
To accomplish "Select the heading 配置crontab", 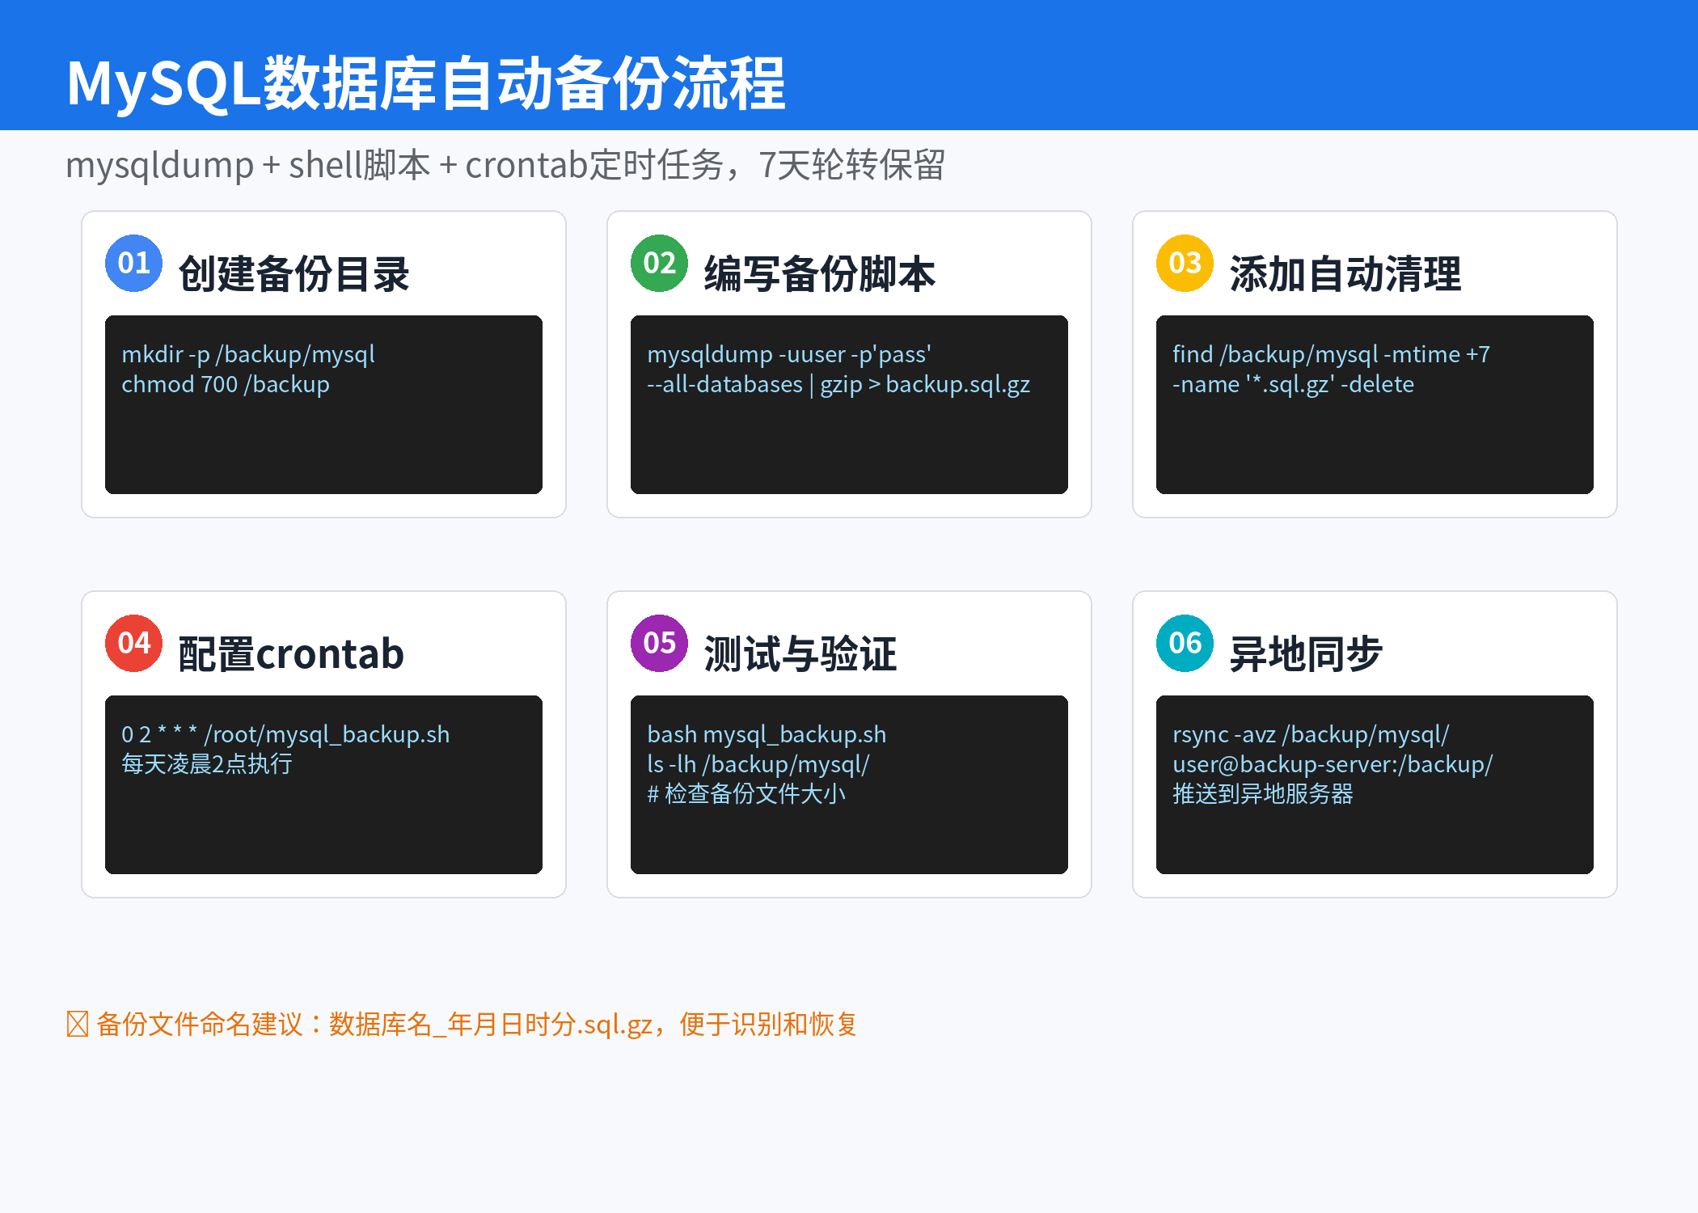I will click(291, 653).
